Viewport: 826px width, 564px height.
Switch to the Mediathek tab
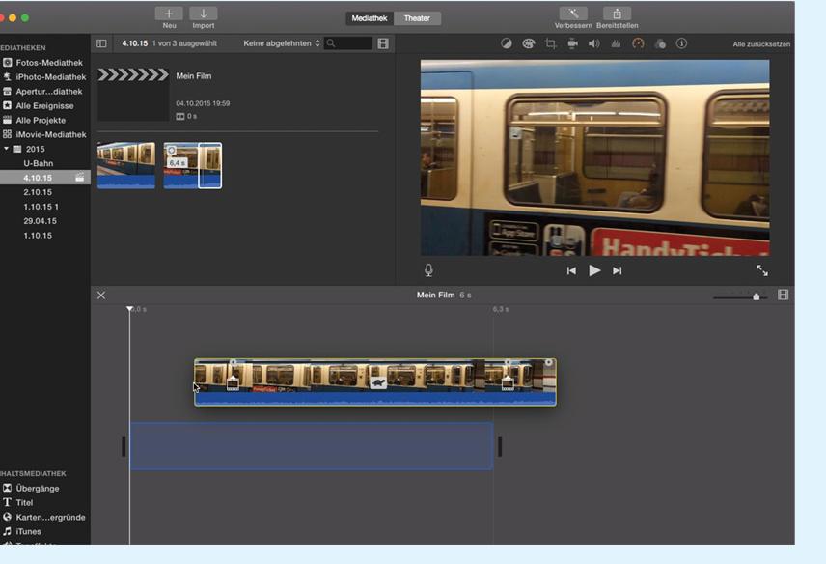370,18
